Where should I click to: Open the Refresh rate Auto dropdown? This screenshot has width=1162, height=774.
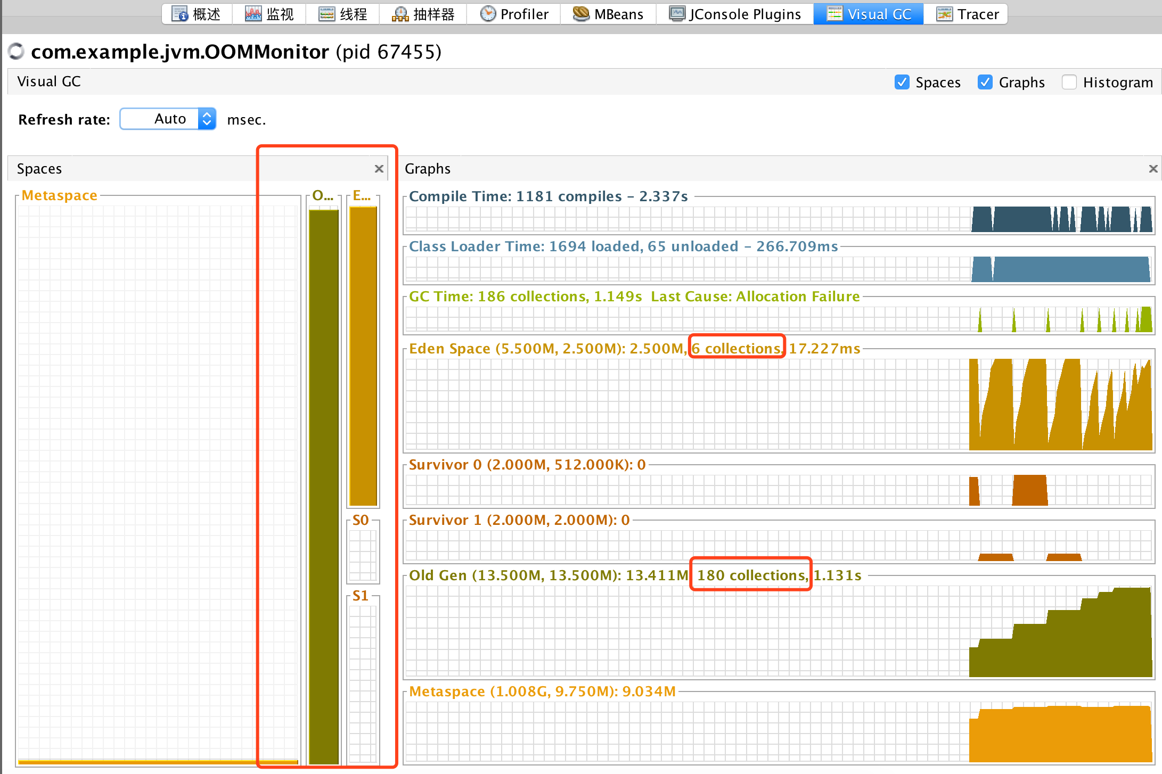point(168,119)
